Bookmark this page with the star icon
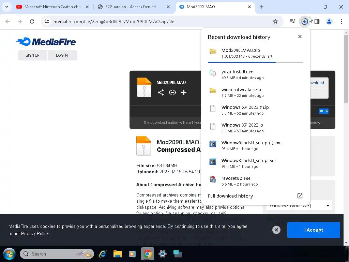 [275, 21]
